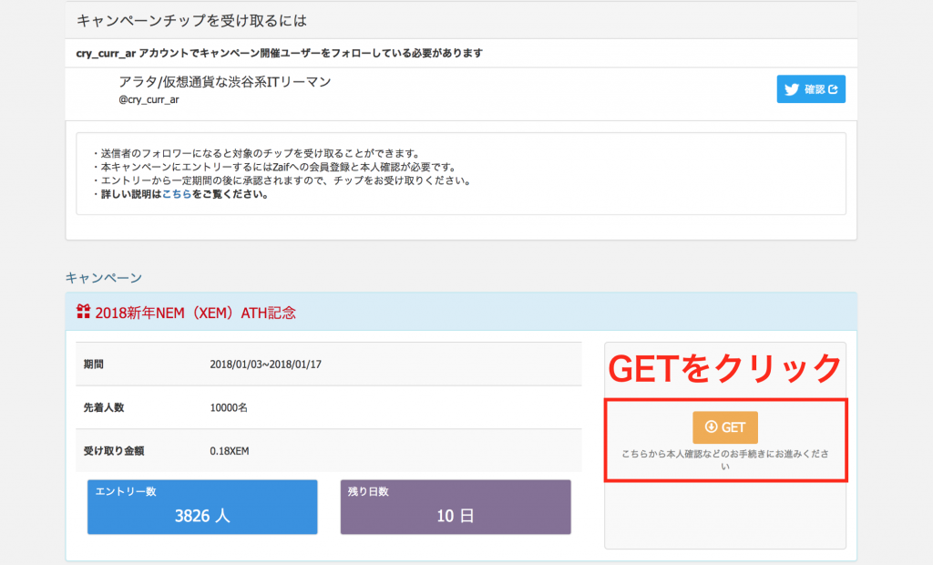Click the download arrow icon in GET button
933x565 pixels.
point(711,426)
